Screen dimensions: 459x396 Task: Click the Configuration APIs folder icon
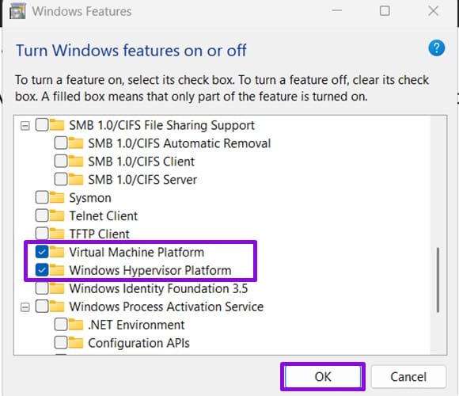click(x=76, y=343)
